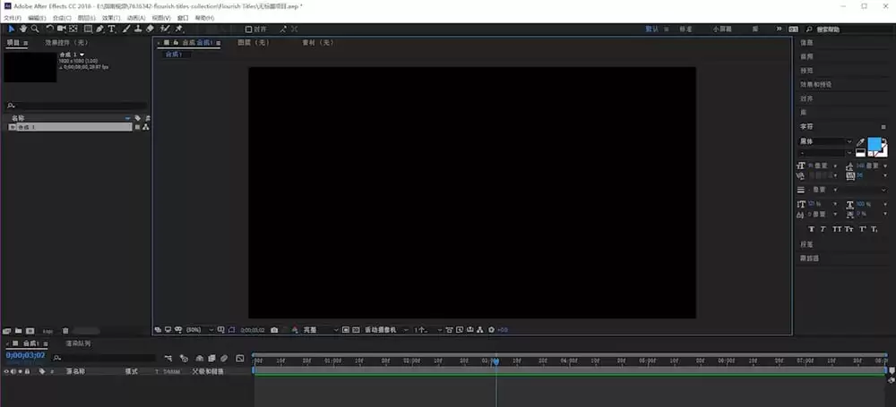Viewport: 896px width, 407px height.
Task: Select the Eraser tool
Action: point(150,29)
